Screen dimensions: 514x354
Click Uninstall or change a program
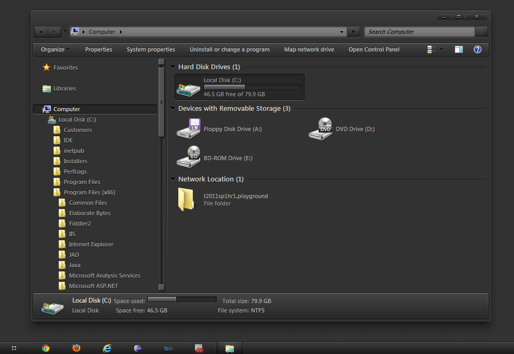pos(230,49)
